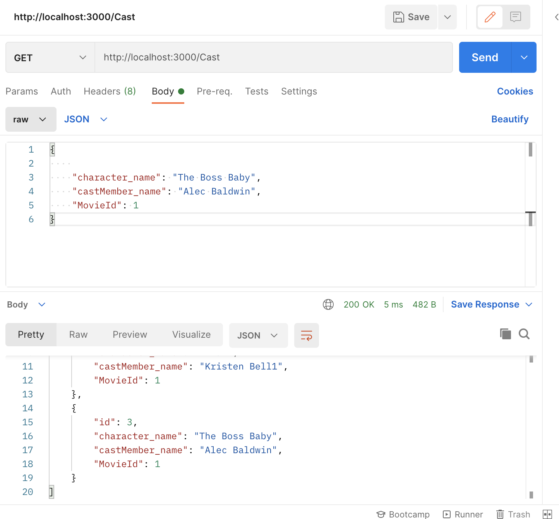Open the HTTP method GET dropdown

[x=50, y=58]
